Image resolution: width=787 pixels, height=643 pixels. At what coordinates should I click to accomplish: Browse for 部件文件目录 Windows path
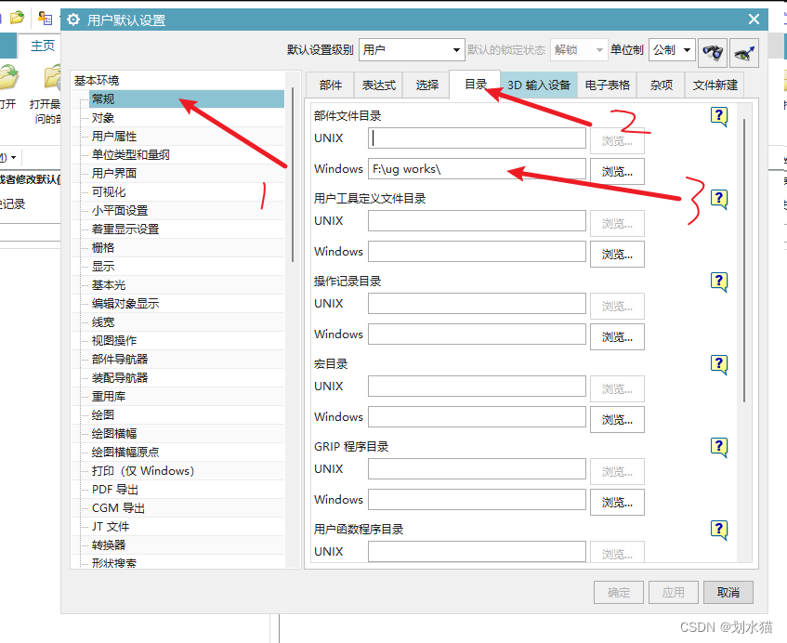(617, 172)
